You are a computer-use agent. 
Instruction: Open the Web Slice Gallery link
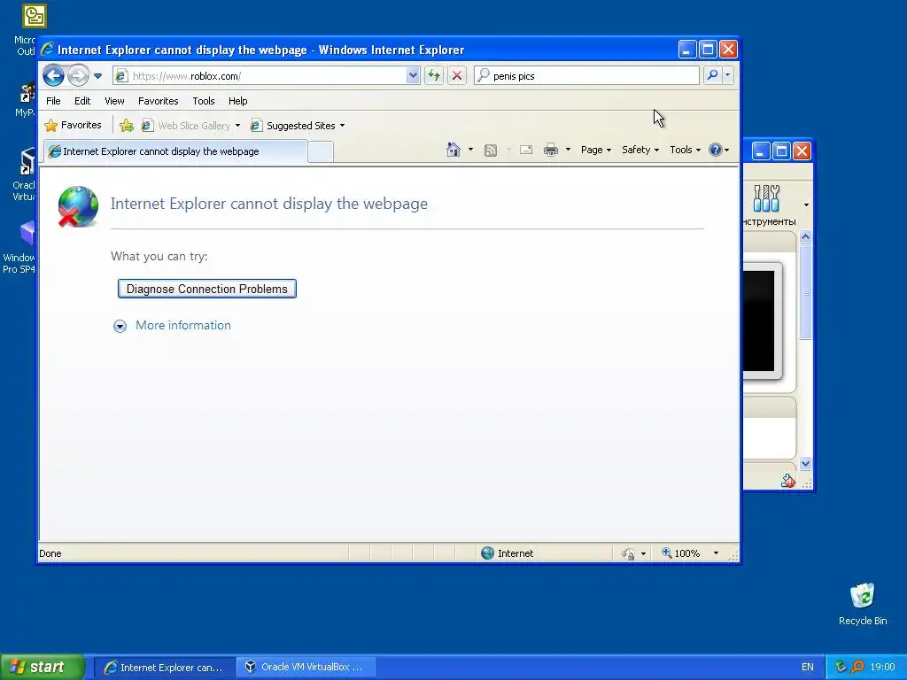186,126
